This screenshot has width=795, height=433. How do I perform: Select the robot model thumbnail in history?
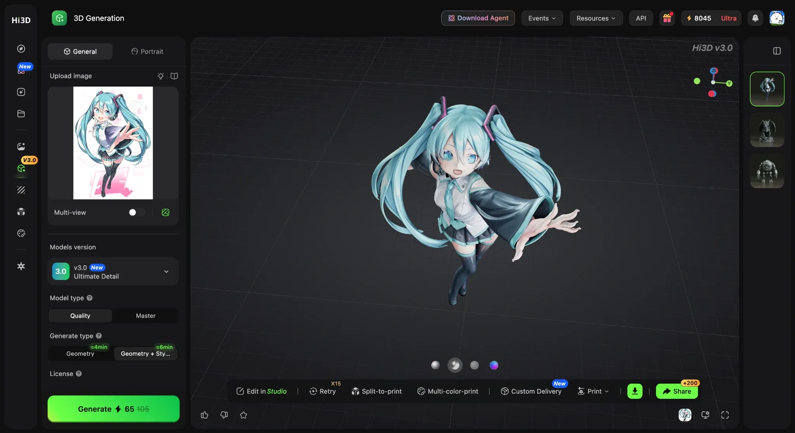(767, 171)
